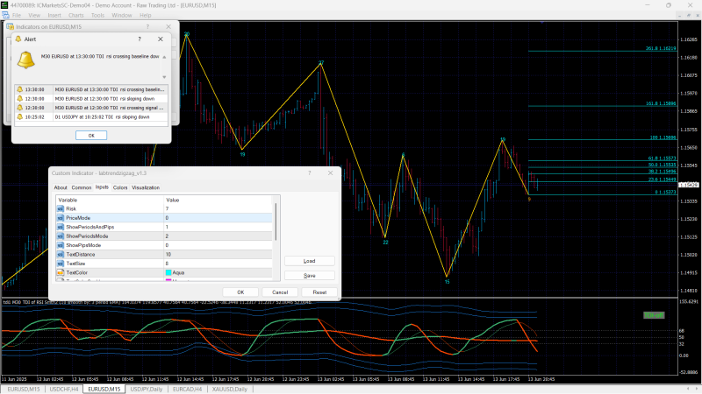This screenshot has height=394, width=702.
Task: Click the Alert dialog help question mark
Action: pos(140,39)
